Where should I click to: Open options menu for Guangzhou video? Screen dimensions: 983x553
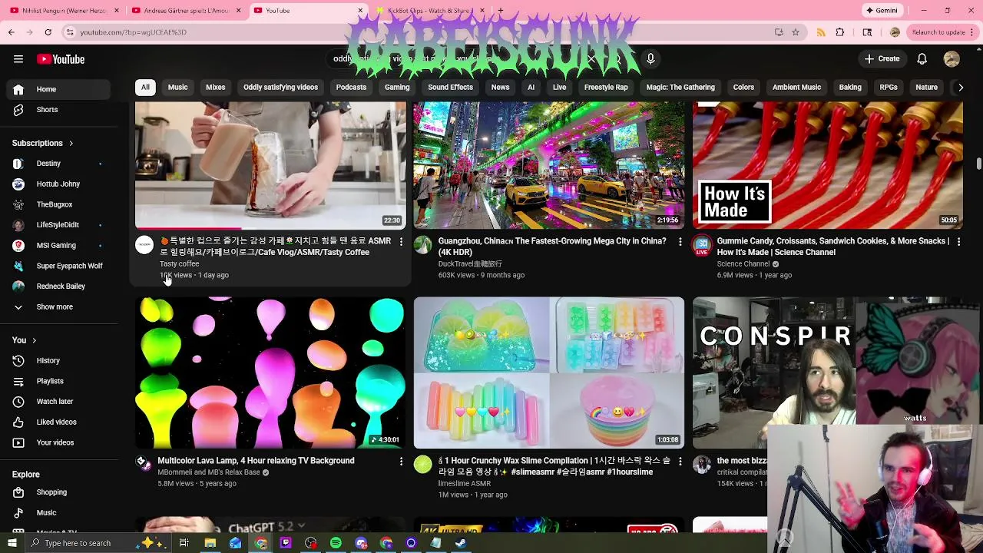680,242
